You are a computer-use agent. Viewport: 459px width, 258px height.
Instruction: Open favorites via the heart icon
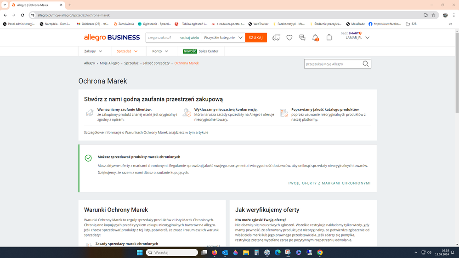click(x=289, y=38)
